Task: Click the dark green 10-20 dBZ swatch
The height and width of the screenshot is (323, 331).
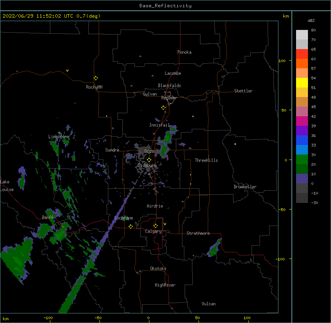Action: (302, 169)
